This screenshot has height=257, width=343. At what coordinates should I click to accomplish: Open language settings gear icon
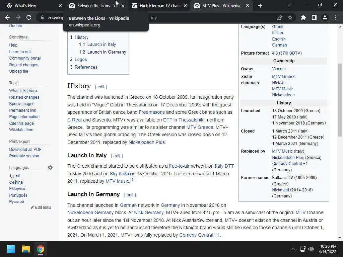pyautogui.click(x=50, y=168)
